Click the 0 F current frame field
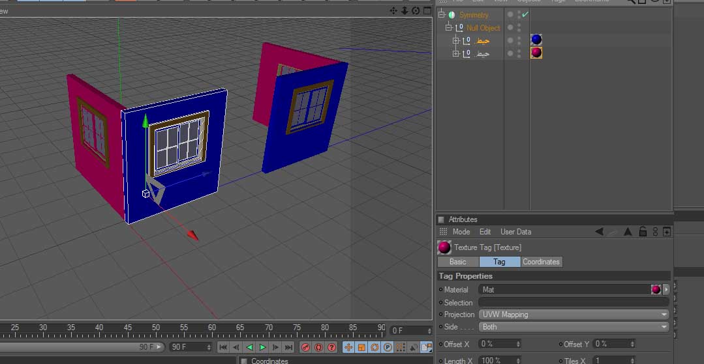This screenshot has height=364, width=704. tap(411, 331)
